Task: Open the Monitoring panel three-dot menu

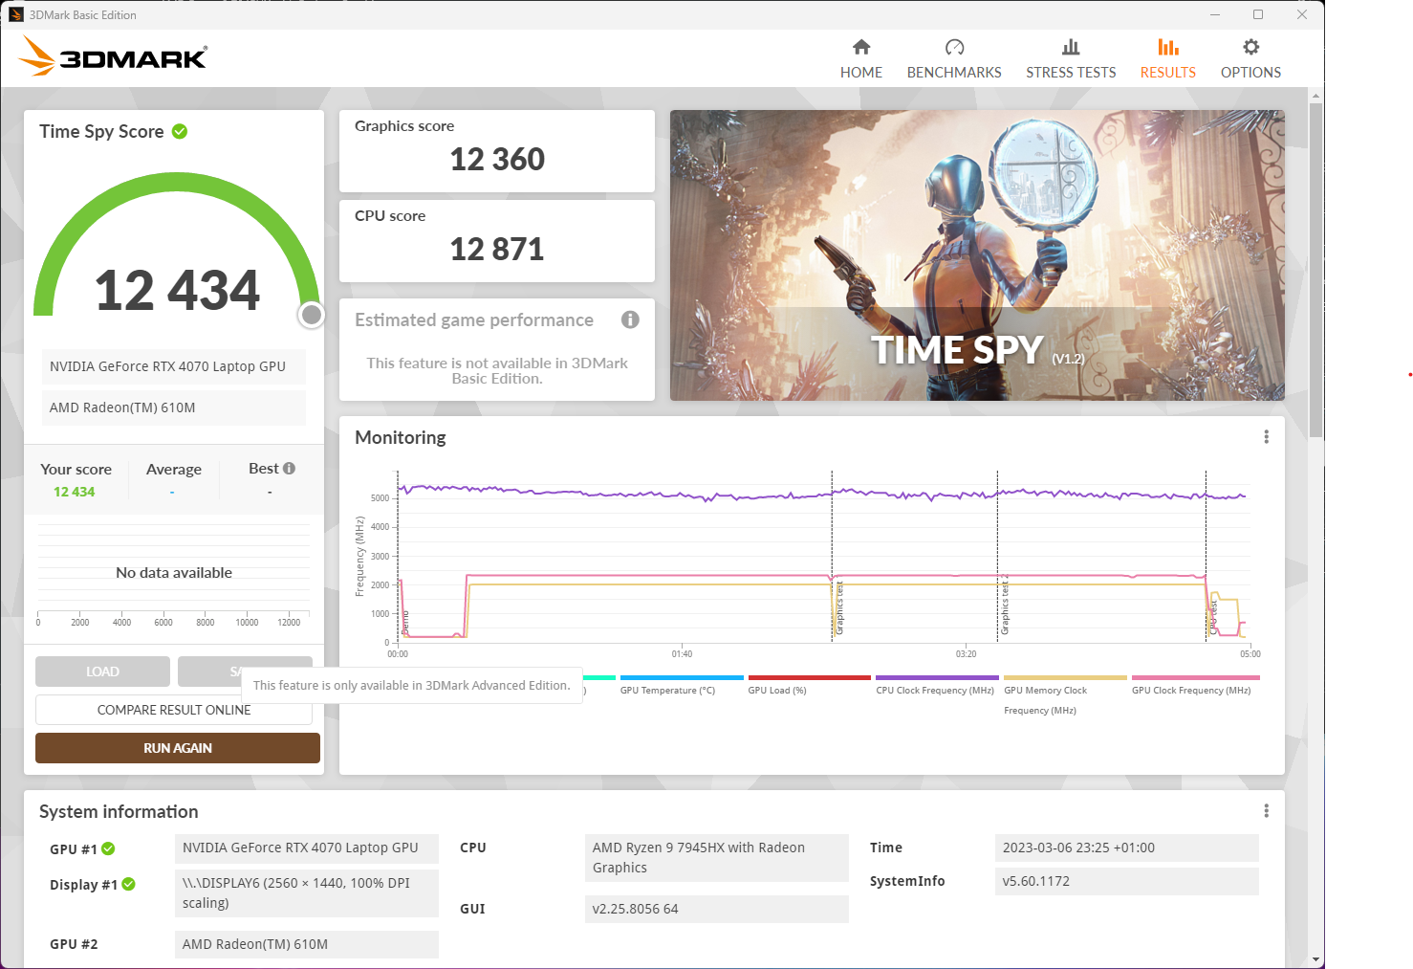Action: (x=1266, y=437)
